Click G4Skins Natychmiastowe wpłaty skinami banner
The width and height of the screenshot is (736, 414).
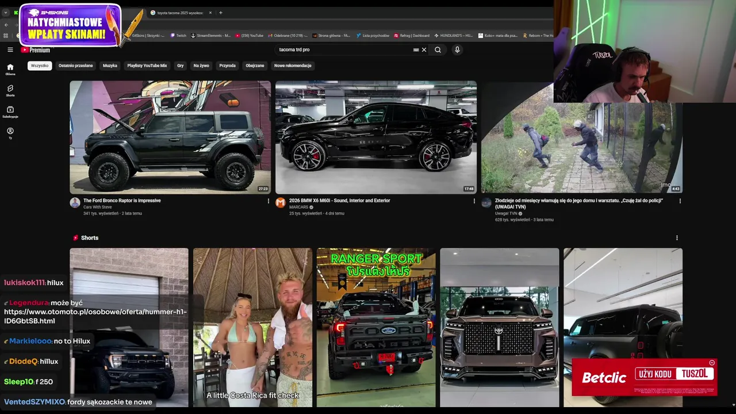point(70,25)
